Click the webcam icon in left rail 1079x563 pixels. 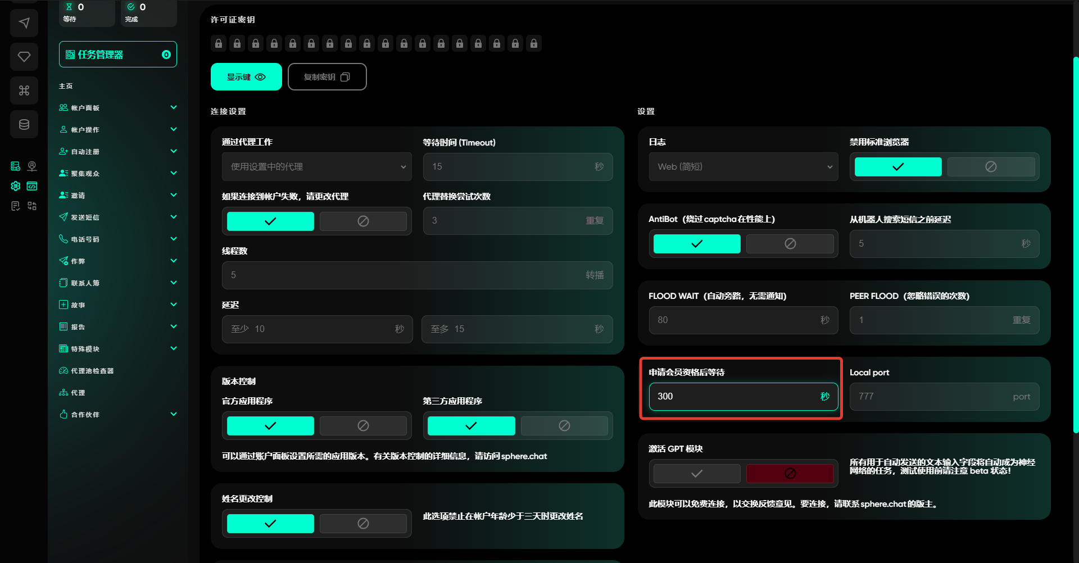pos(32,166)
